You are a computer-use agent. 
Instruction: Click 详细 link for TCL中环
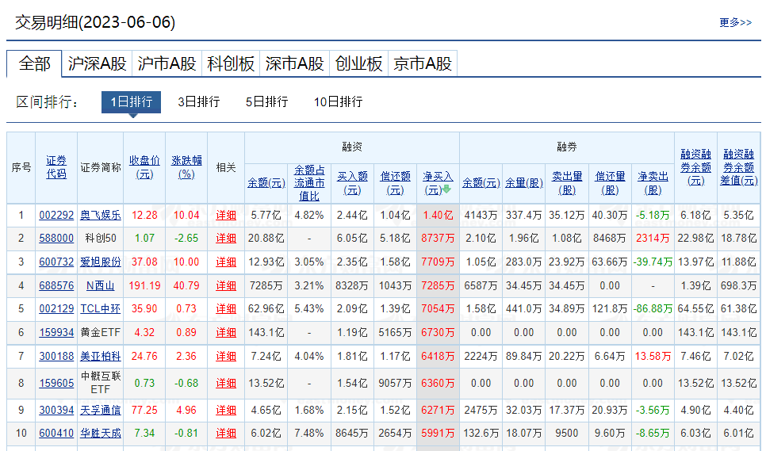tap(226, 308)
